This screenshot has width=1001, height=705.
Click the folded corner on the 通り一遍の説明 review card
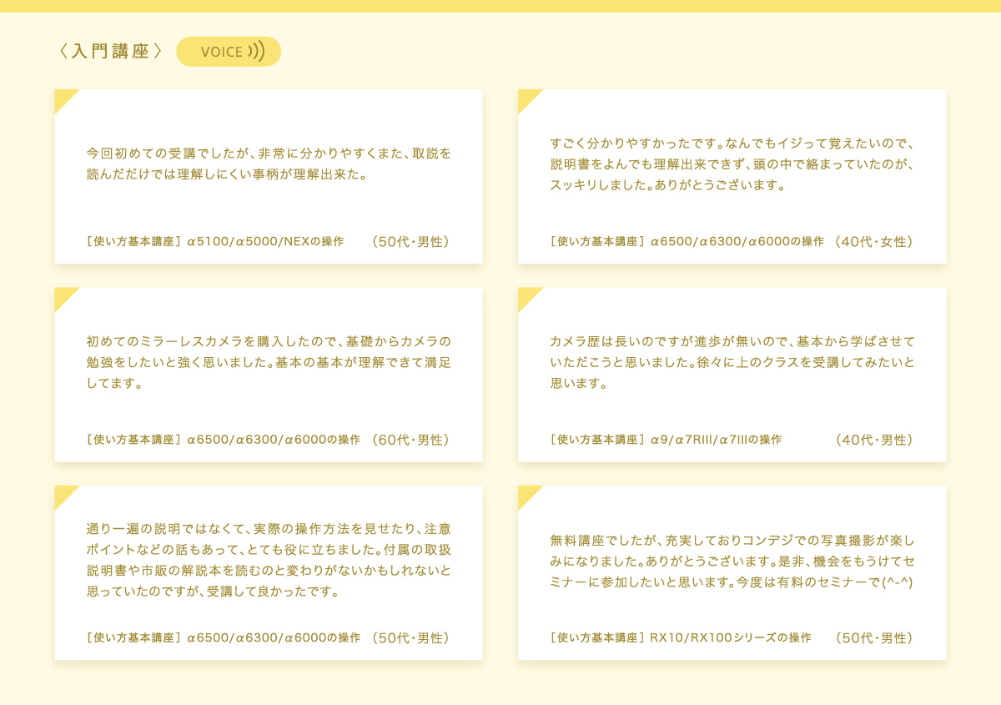(x=63, y=495)
